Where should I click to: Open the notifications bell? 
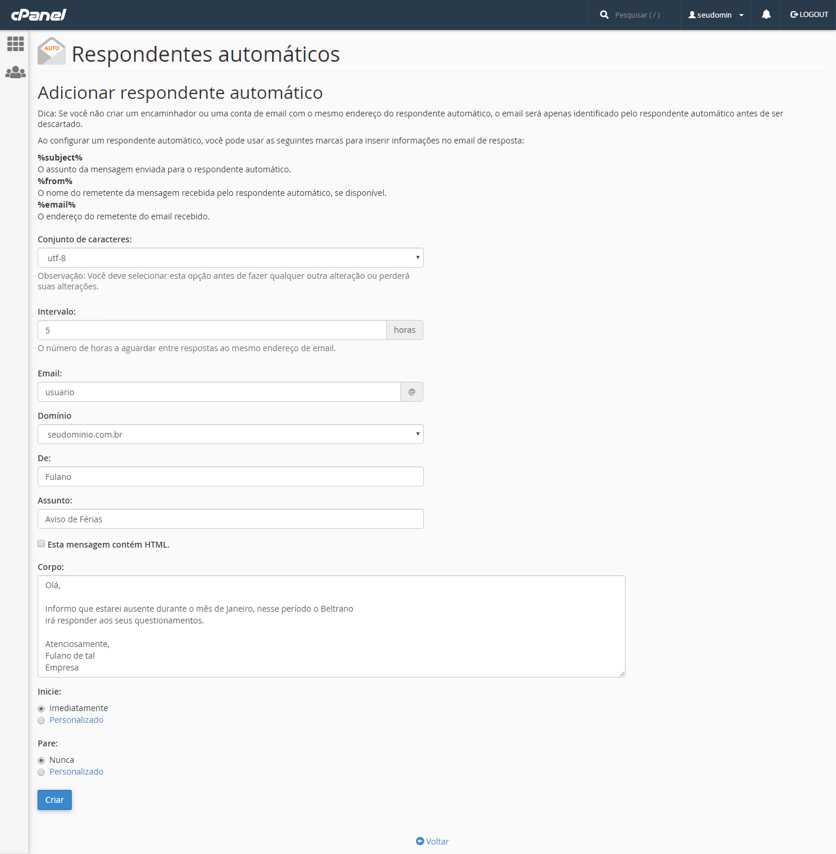(766, 15)
